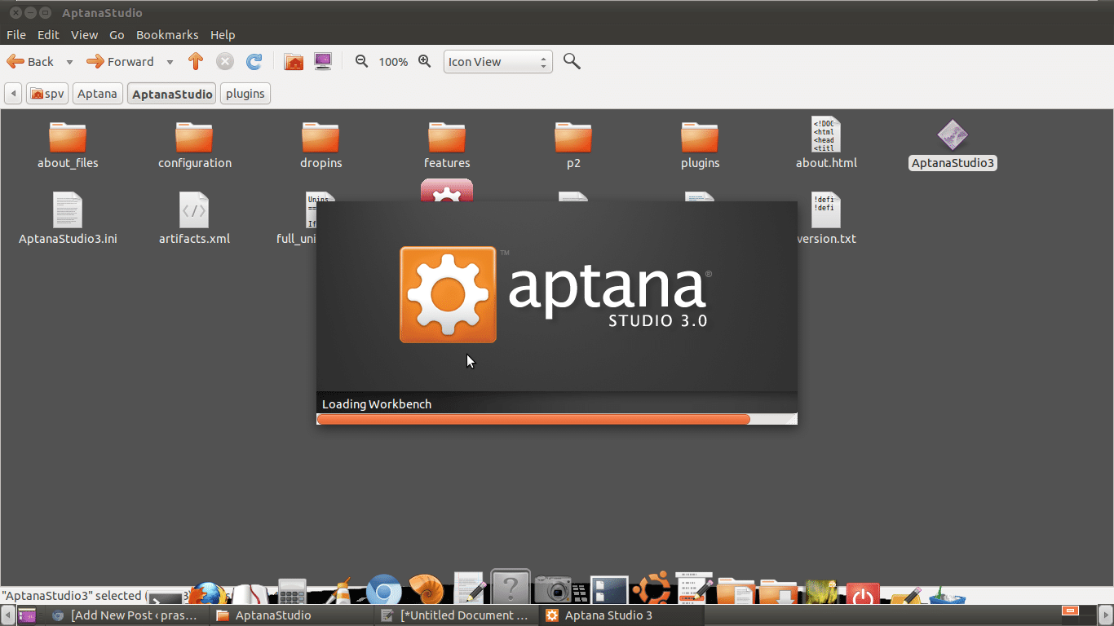
Task: Click the Loading Workbench status text
Action: (377, 404)
